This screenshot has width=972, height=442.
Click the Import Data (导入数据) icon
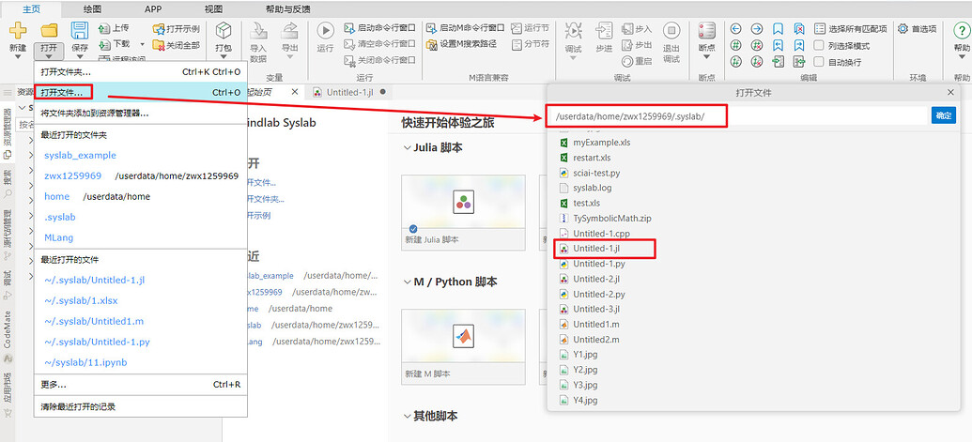click(x=258, y=30)
